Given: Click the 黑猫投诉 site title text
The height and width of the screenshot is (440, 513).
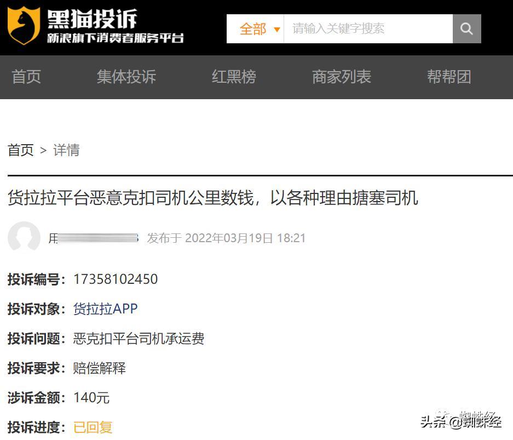Looking at the screenshot, I should 92,19.
